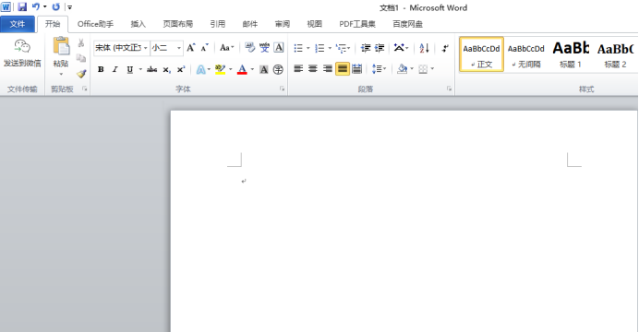Screen dimensions: 639x332
Task: Toggle bold formatting
Action: coord(101,69)
